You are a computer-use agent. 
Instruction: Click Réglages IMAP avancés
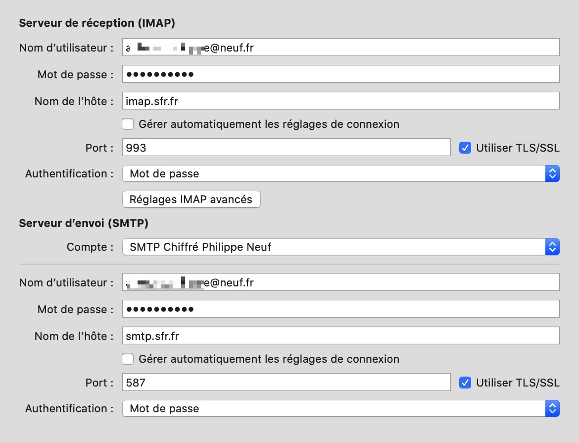pos(191,199)
